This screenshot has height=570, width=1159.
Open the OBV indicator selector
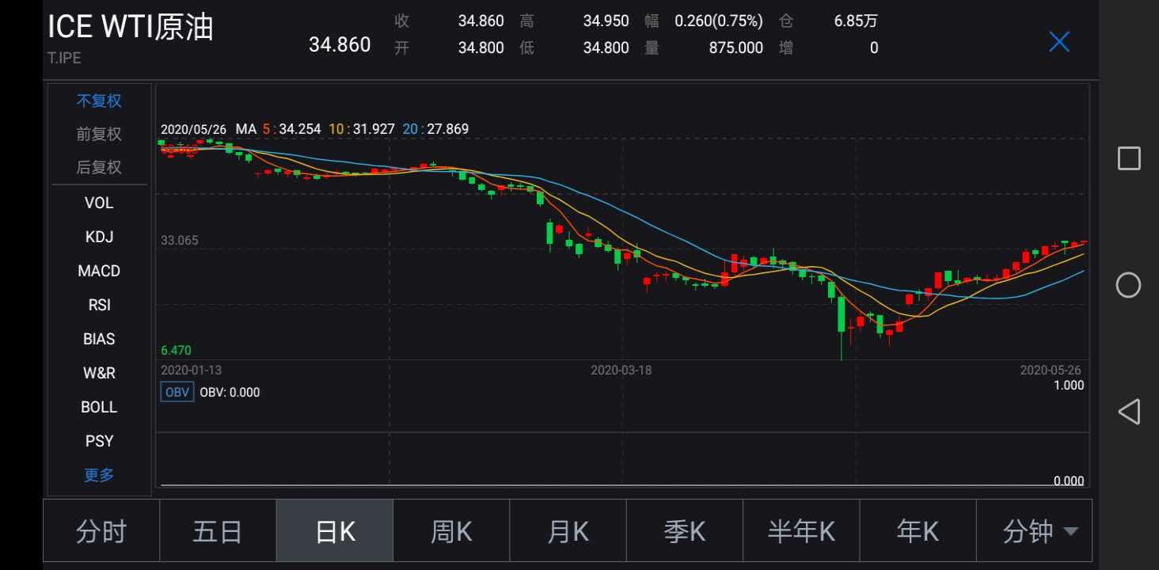177,391
